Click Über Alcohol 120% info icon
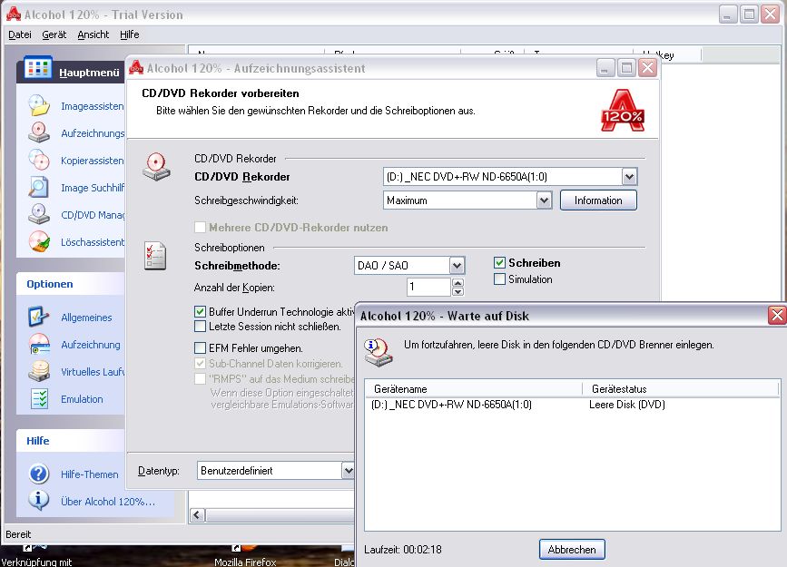This screenshot has height=567, width=787. 39,500
